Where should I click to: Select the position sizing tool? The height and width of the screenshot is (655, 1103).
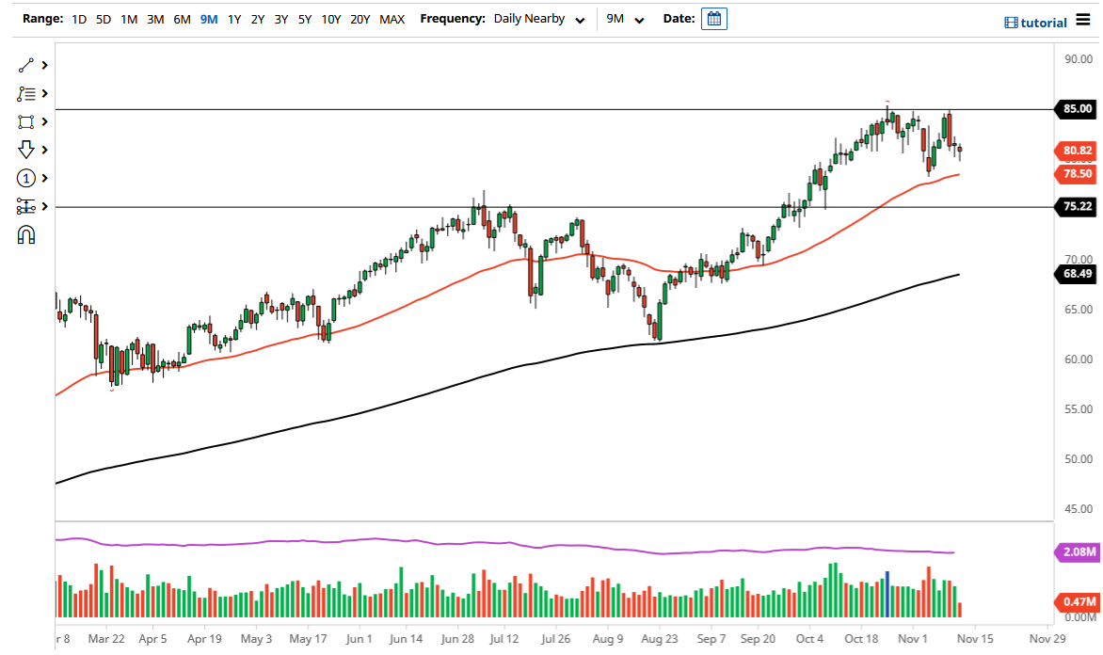tap(26, 206)
